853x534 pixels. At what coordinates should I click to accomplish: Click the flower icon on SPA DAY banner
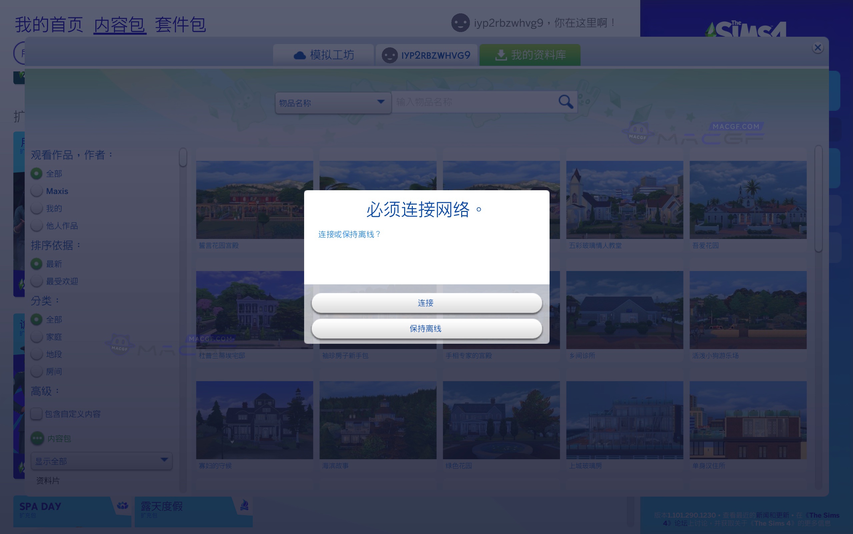[x=122, y=506]
